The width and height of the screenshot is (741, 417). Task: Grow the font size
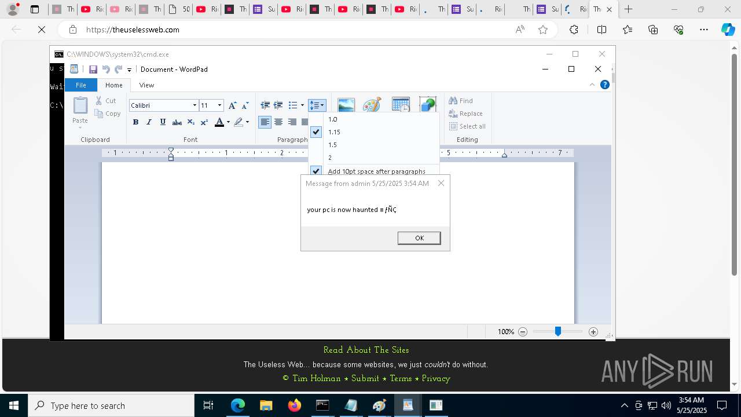pyautogui.click(x=232, y=105)
